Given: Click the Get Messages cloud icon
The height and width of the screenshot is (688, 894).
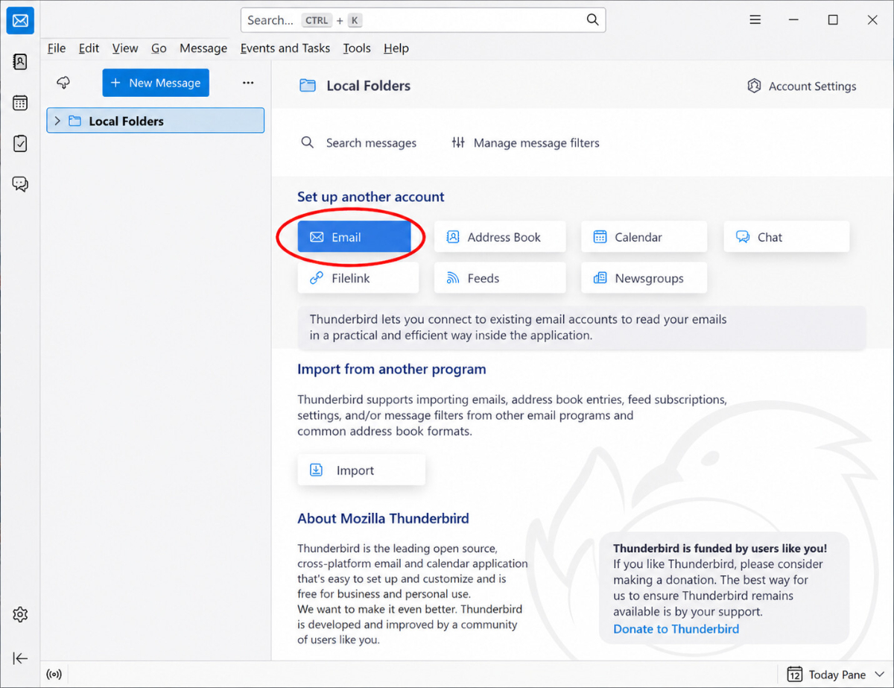Looking at the screenshot, I should pyautogui.click(x=63, y=83).
